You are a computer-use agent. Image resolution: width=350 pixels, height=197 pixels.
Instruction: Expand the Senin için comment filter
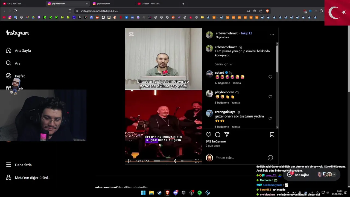click(223, 64)
